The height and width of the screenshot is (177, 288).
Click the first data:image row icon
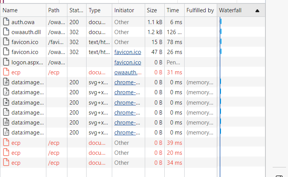6,82
